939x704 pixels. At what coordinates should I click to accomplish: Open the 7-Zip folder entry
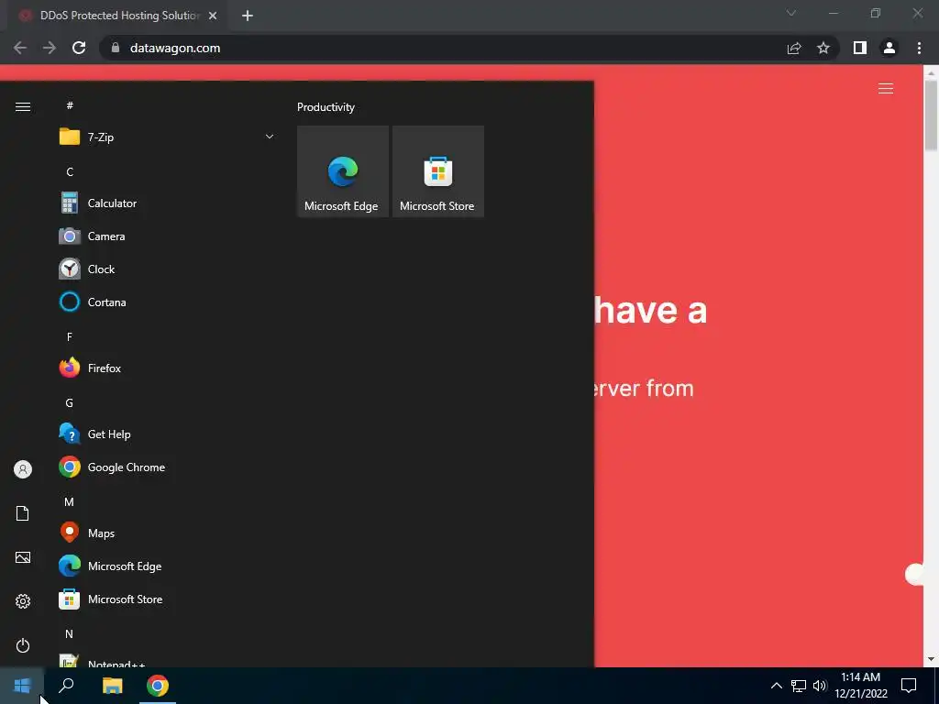point(167,137)
